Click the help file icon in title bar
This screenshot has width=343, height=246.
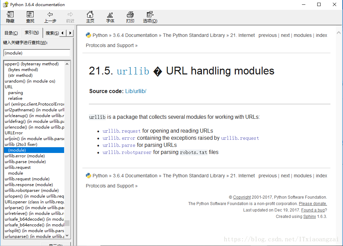(x=5, y=5)
